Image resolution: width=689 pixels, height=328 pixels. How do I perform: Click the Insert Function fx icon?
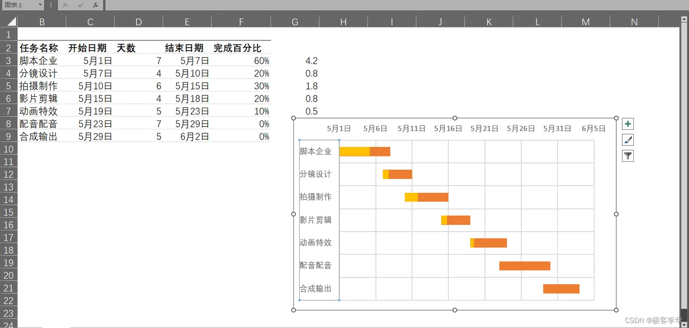(x=95, y=5)
